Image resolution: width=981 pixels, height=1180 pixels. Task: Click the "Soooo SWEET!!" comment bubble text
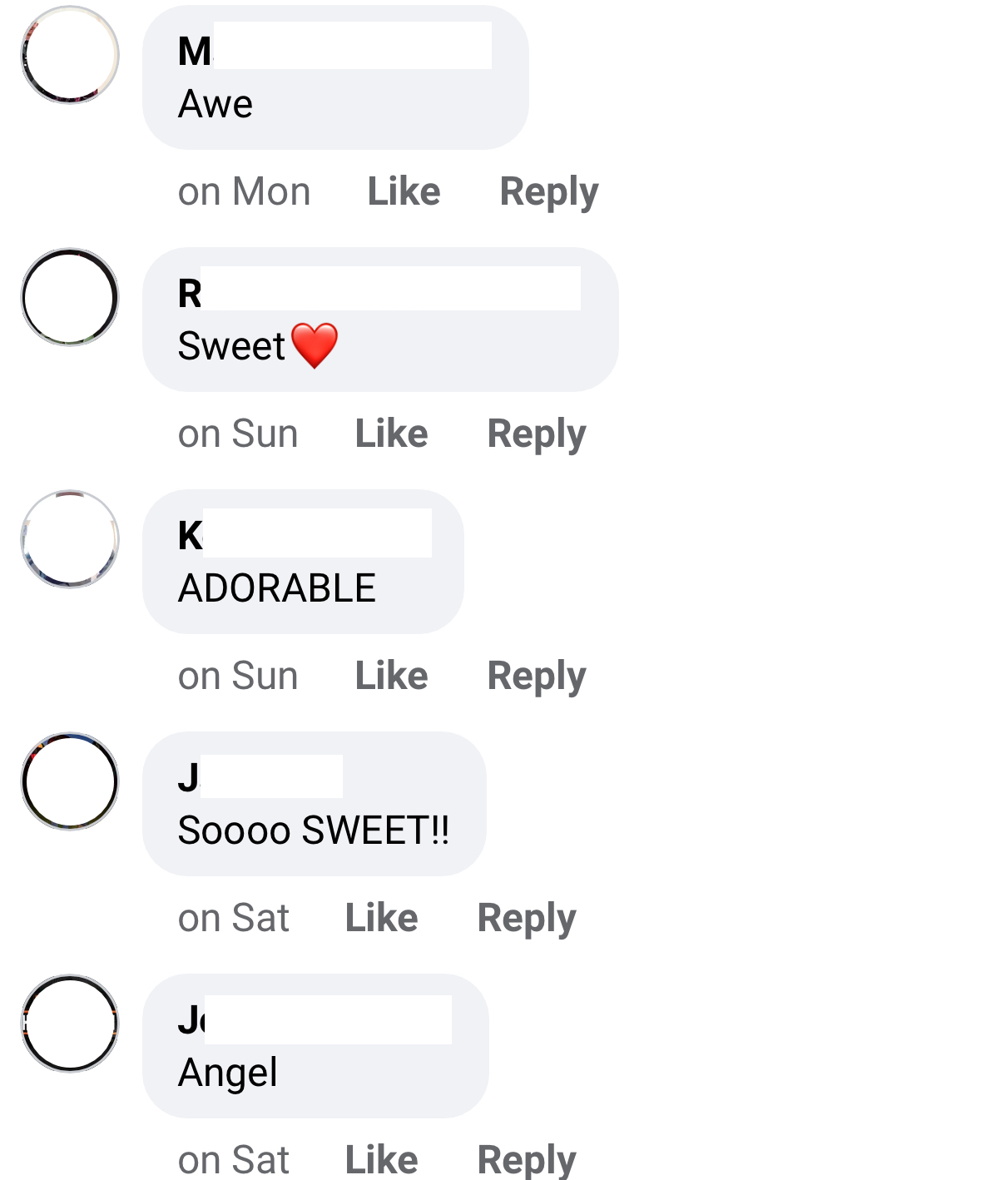tap(314, 830)
